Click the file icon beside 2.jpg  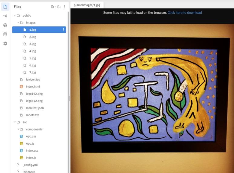pos(25,37)
